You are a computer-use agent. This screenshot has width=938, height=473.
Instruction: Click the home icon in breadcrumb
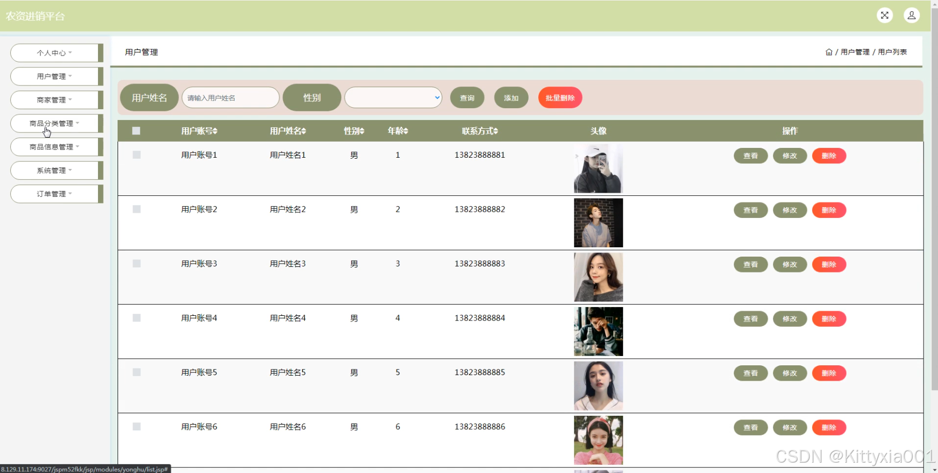pyautogui.click(x=829, y=52)
